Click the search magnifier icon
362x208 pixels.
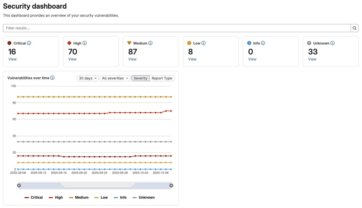(x=354, y=28)
